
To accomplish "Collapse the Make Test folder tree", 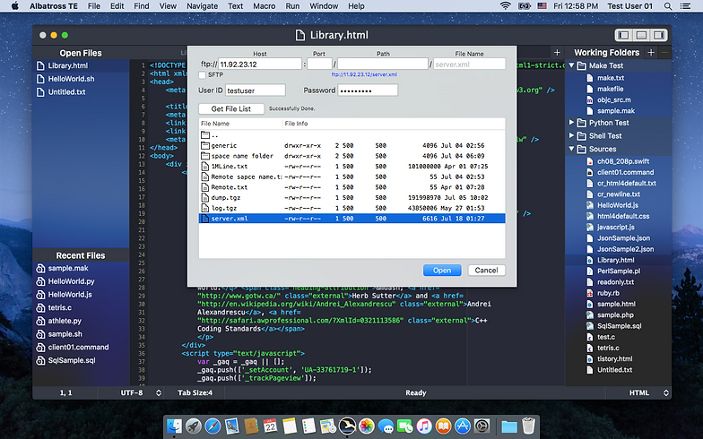I will tap(572, 65).
